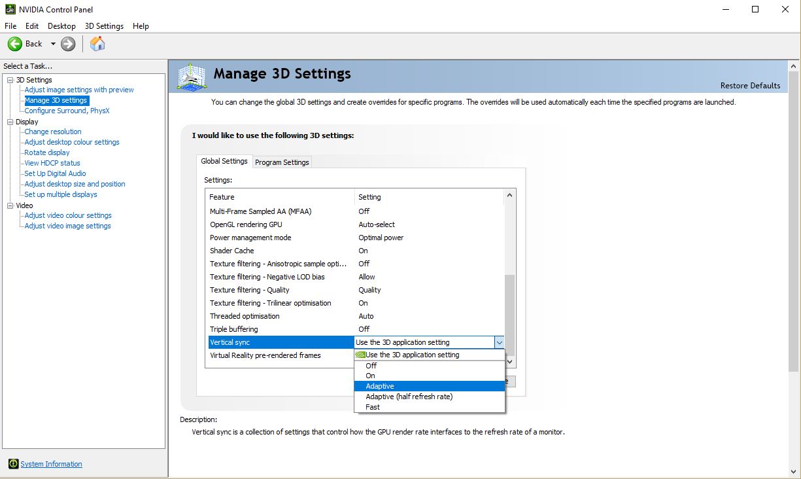Open Rotate display page
The height and width of the screenshot is (479, 801).
click(x=47, y=152)
